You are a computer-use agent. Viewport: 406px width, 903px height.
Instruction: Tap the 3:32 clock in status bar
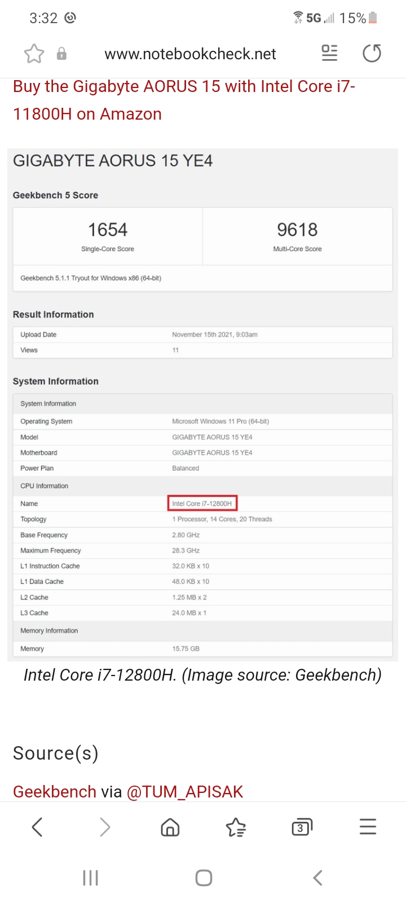point(43,18)
